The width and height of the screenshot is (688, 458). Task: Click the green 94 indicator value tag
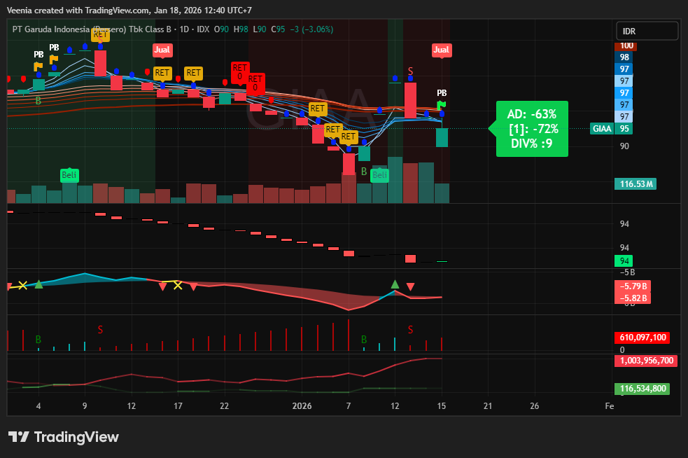(624, 261)
